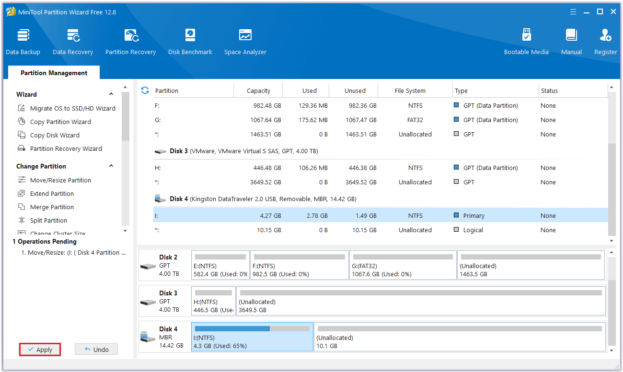Click the refresh icon beside the Partition header
This screenshot has width=623, height=372.
145,90
